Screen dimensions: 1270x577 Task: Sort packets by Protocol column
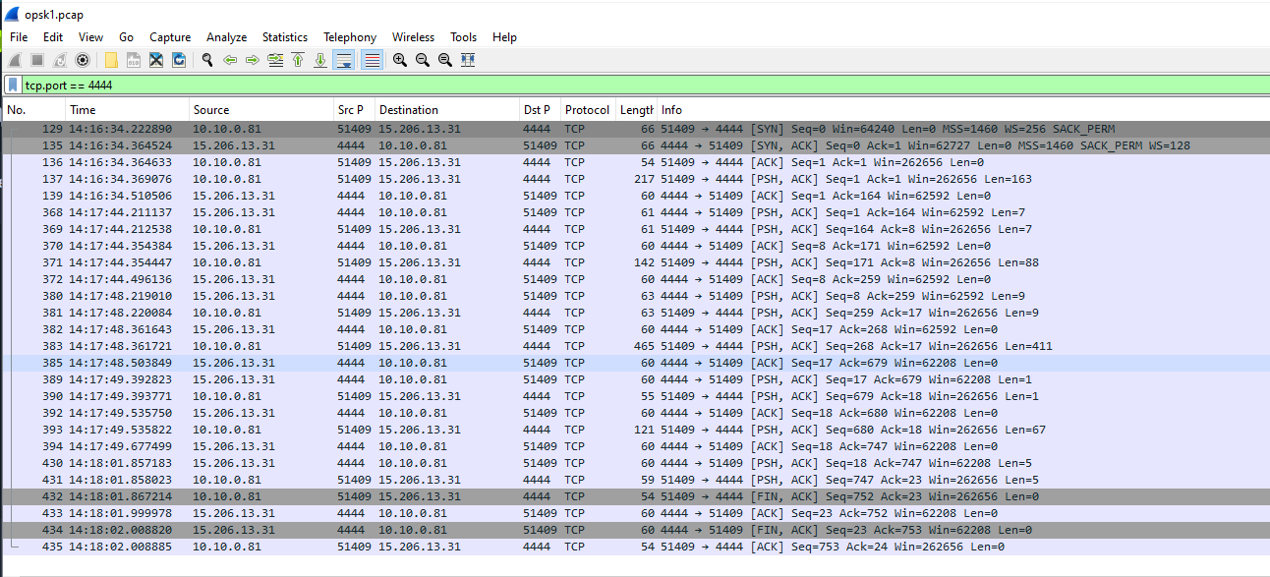pos(587,110)
